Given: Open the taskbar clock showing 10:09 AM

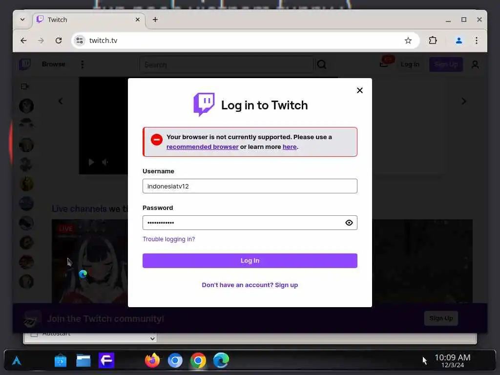Looking at the screenshot, I should (453, 361).
